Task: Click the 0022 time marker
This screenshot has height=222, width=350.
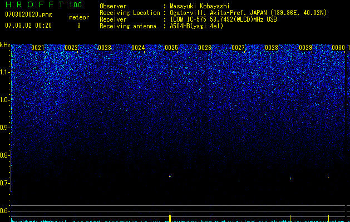Action: [71, 48]
